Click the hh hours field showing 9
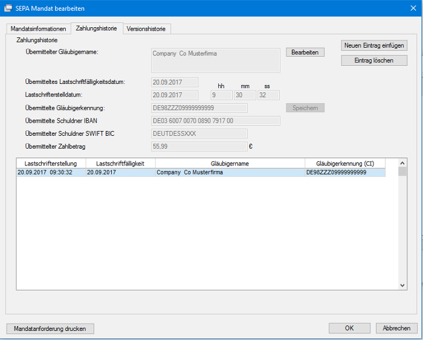The image size is (423, 340). [x=222, y=95]
